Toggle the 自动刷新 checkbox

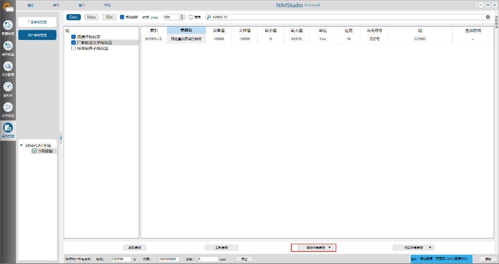[x=122, y=17]
